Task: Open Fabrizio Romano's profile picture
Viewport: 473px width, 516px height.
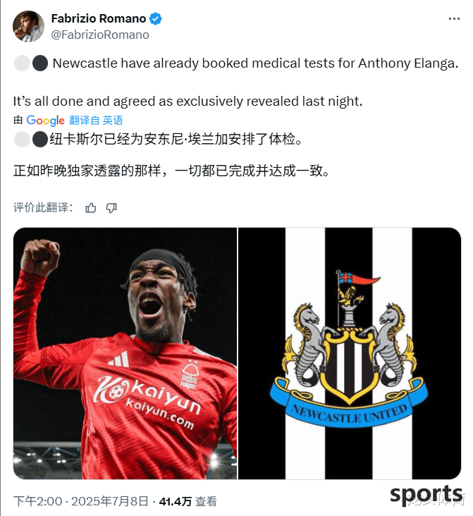Action: tap(28, 26)
